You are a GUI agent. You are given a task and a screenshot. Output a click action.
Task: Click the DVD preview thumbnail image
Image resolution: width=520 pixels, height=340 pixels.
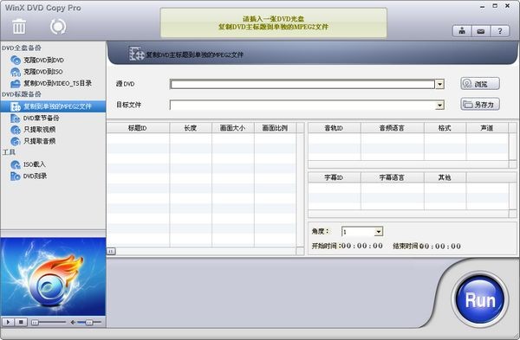tap(53, 277)
